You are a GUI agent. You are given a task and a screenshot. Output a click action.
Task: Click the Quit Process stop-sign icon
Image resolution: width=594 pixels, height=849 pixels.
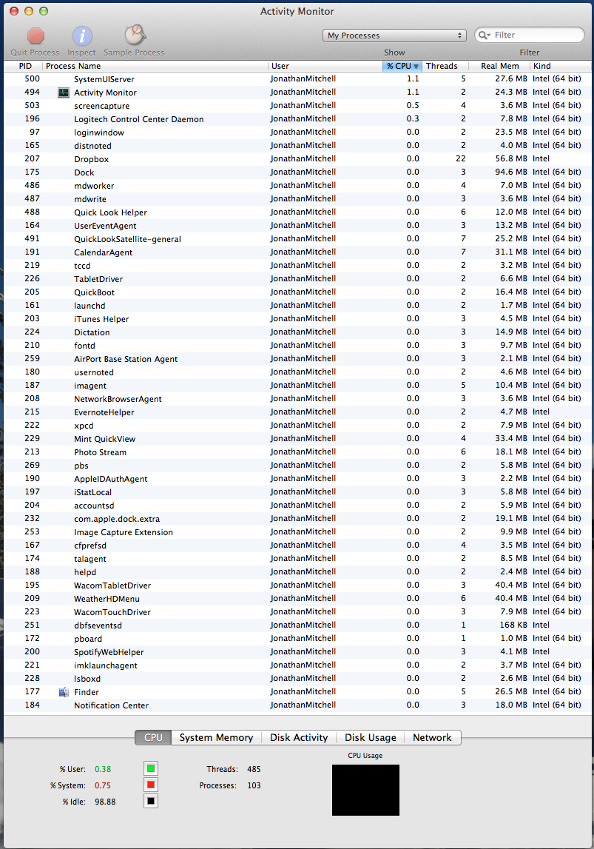(x=36, y=36)
